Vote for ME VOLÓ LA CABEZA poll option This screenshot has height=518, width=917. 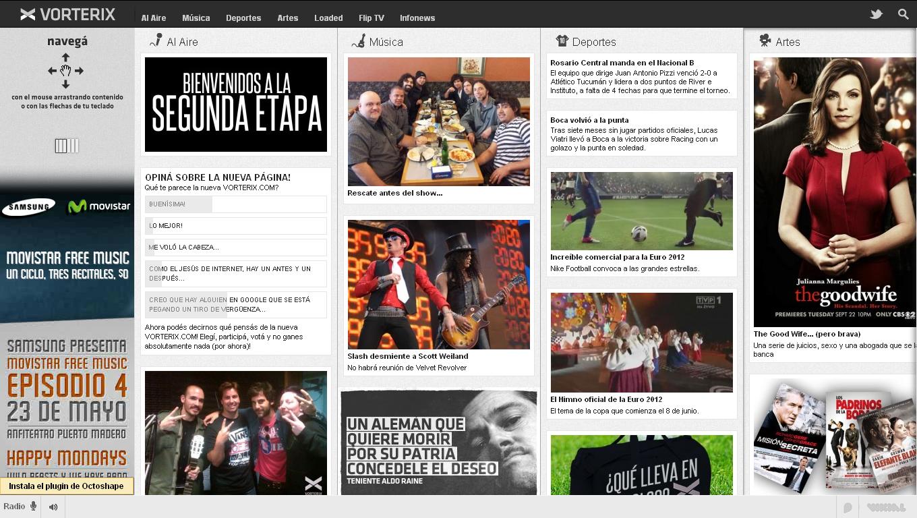[235, 248]
